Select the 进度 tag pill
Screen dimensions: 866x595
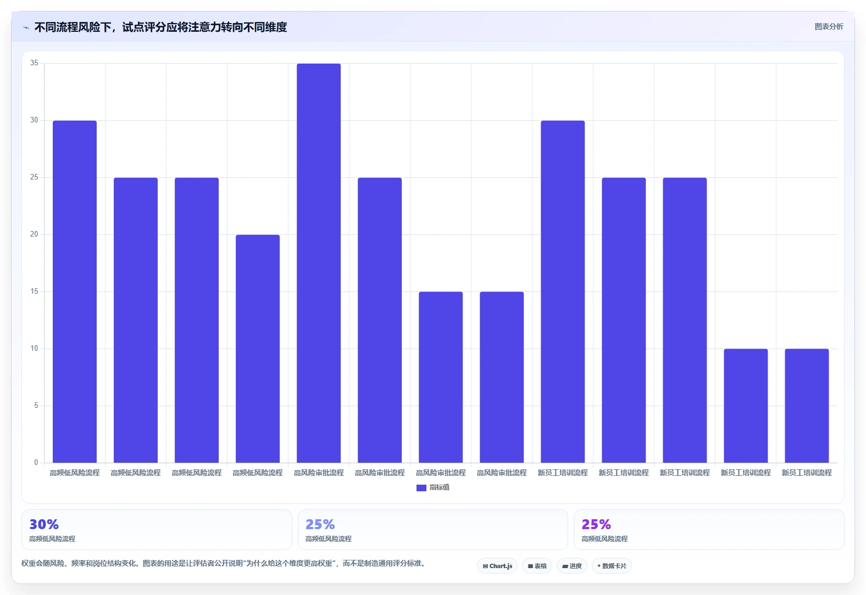tap(572, 566)
